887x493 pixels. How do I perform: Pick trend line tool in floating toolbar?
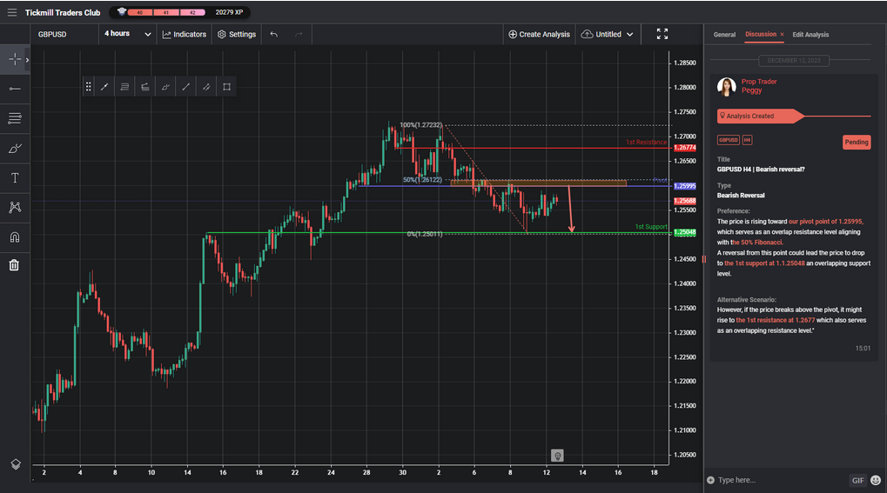point(104,86)
